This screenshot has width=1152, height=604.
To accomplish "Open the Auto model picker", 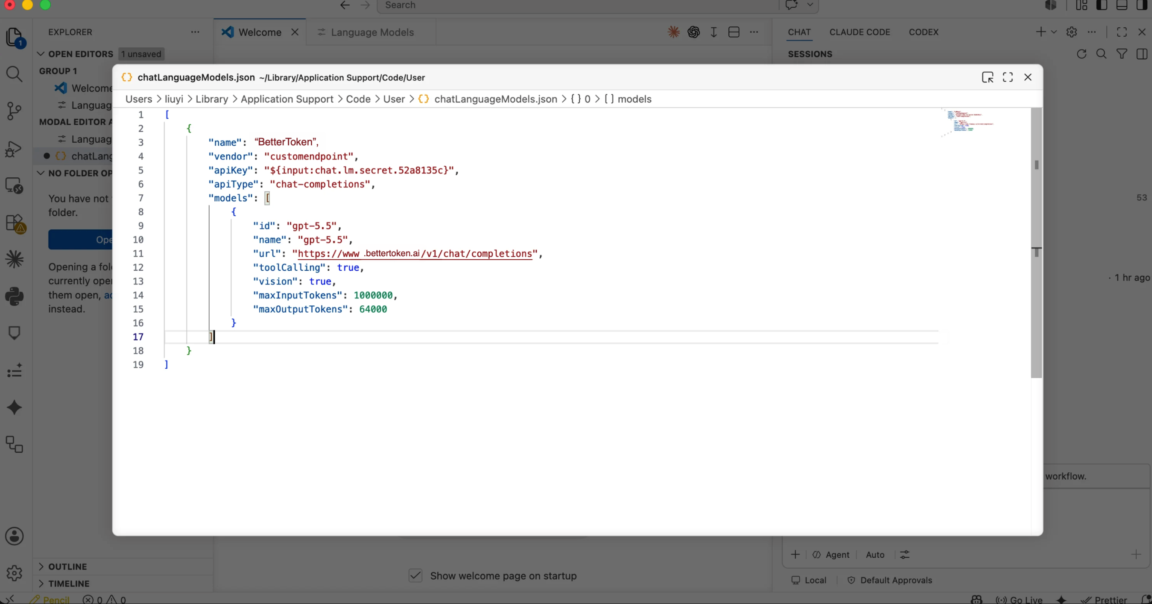I will coord(875,555).
